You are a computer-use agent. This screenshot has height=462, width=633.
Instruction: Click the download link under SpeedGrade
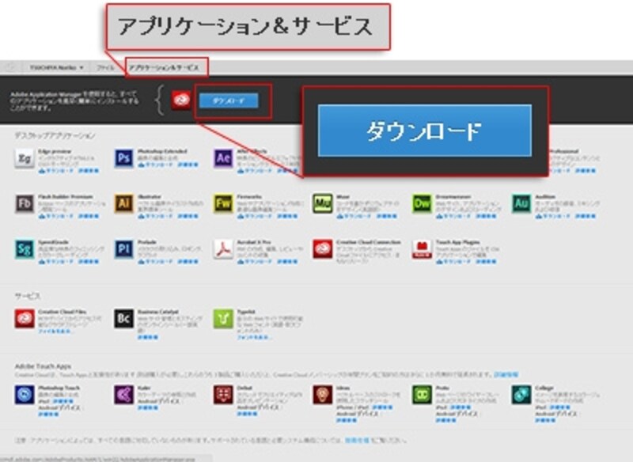click(x=56, y=262)
